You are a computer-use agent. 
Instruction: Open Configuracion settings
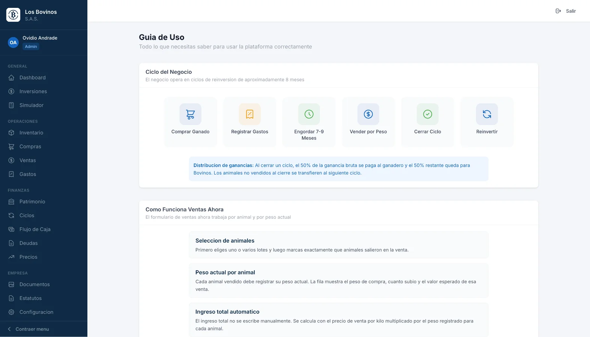44,312
